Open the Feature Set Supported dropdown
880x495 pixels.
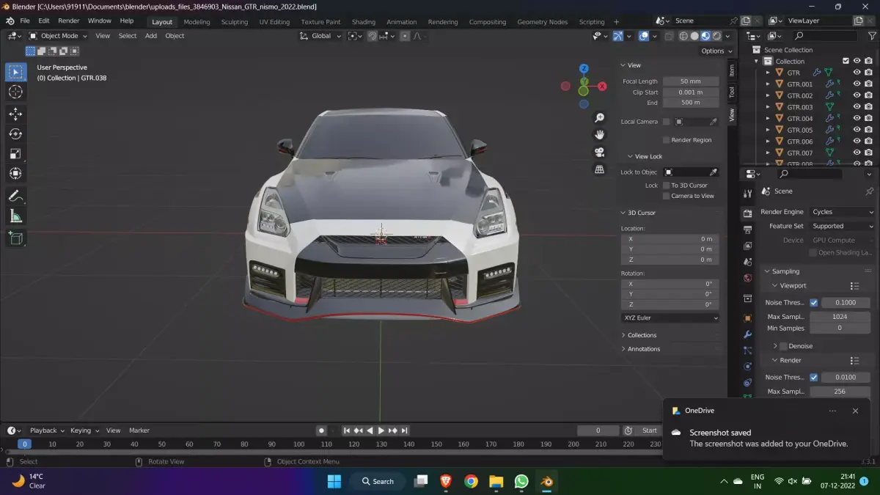coord(842,226)
